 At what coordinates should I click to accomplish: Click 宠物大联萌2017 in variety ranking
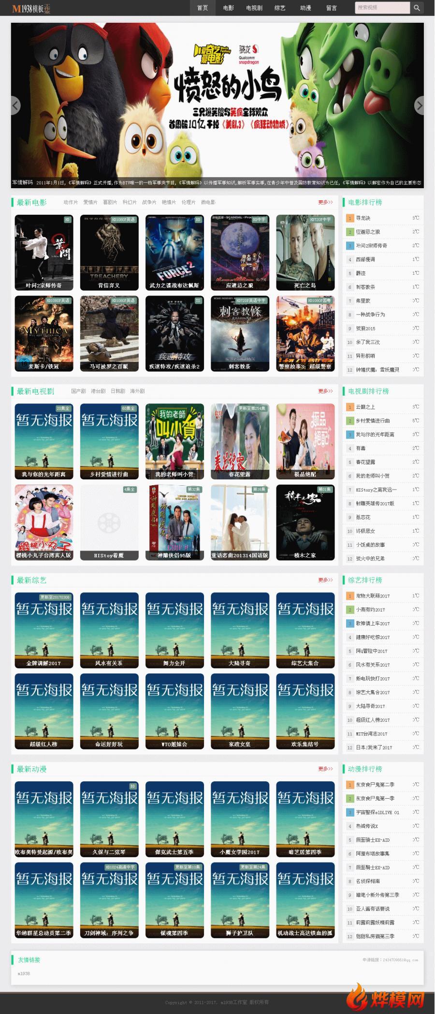[x=373, y=596]
